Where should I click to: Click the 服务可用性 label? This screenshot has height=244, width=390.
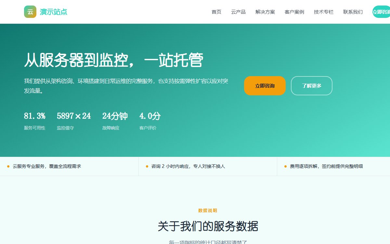(35, 128)
